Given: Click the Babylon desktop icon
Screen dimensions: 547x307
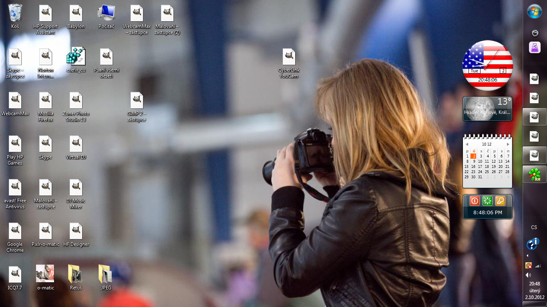Looking at the screenshot, I should tap(76, 13).
